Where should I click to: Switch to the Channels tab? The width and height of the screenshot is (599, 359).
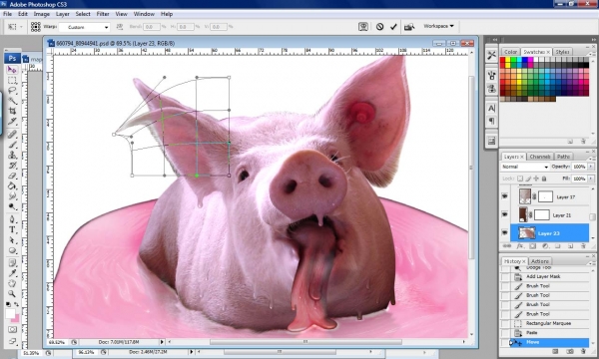coord(540,157)
